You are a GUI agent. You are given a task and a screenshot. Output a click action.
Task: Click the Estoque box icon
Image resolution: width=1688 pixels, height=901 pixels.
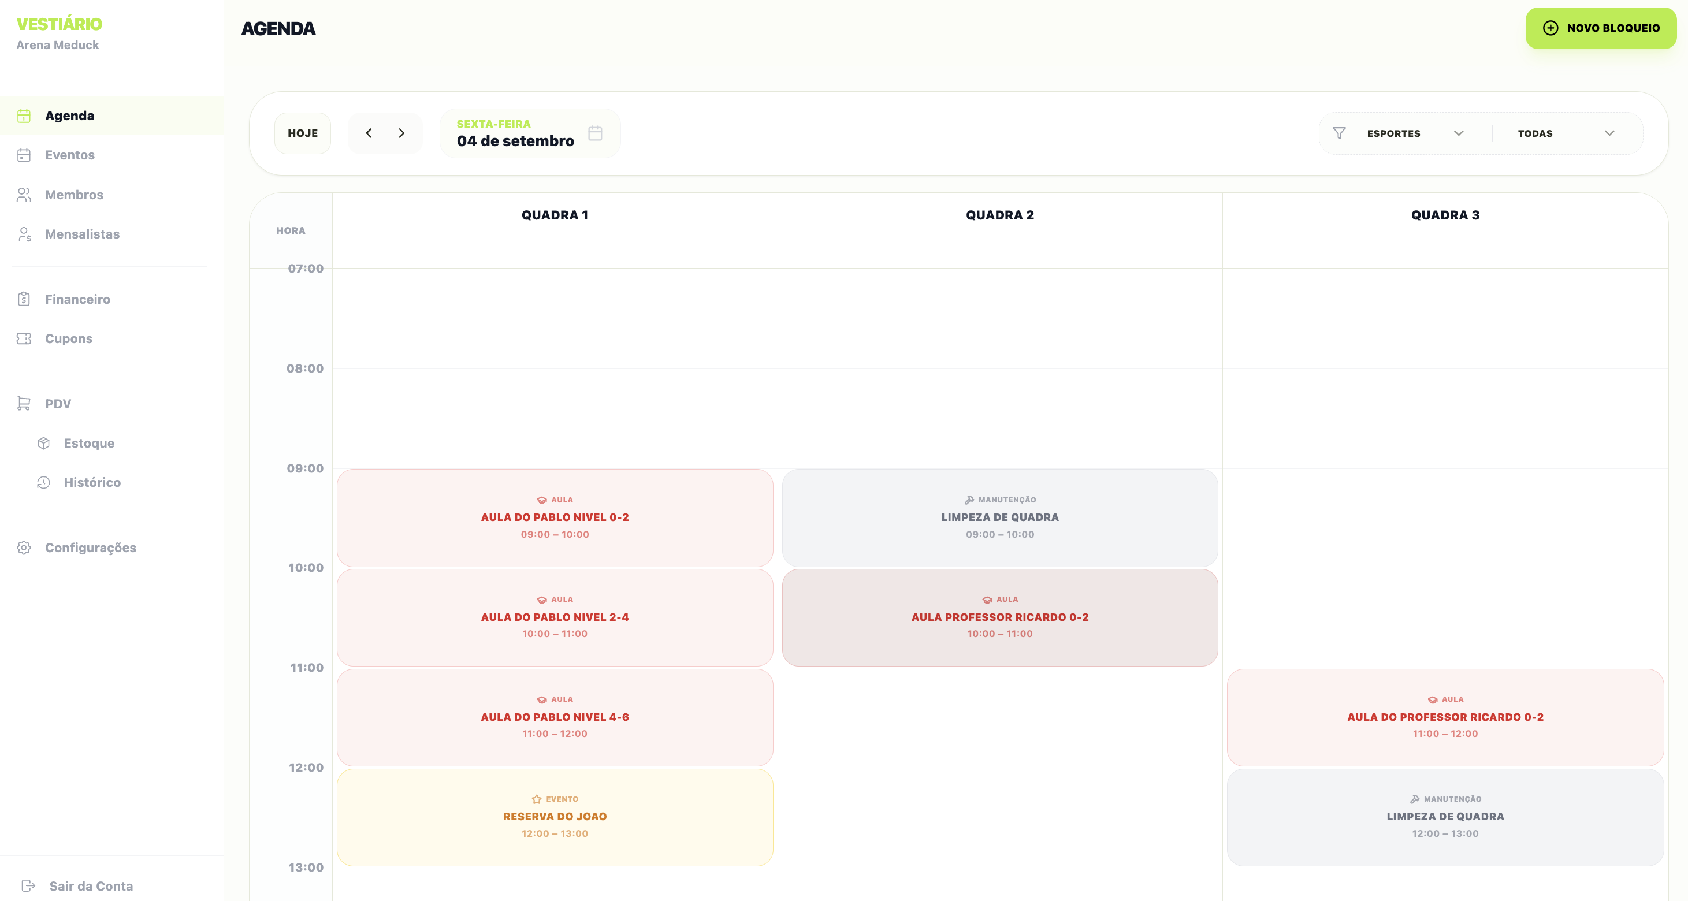click(x=44, y=443)
